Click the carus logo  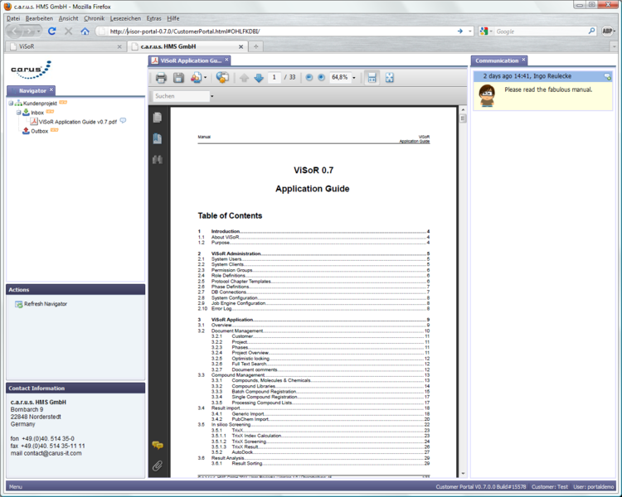click(x=31, y=70)
